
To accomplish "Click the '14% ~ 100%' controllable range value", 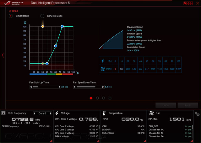I will [x=133, y=50].
